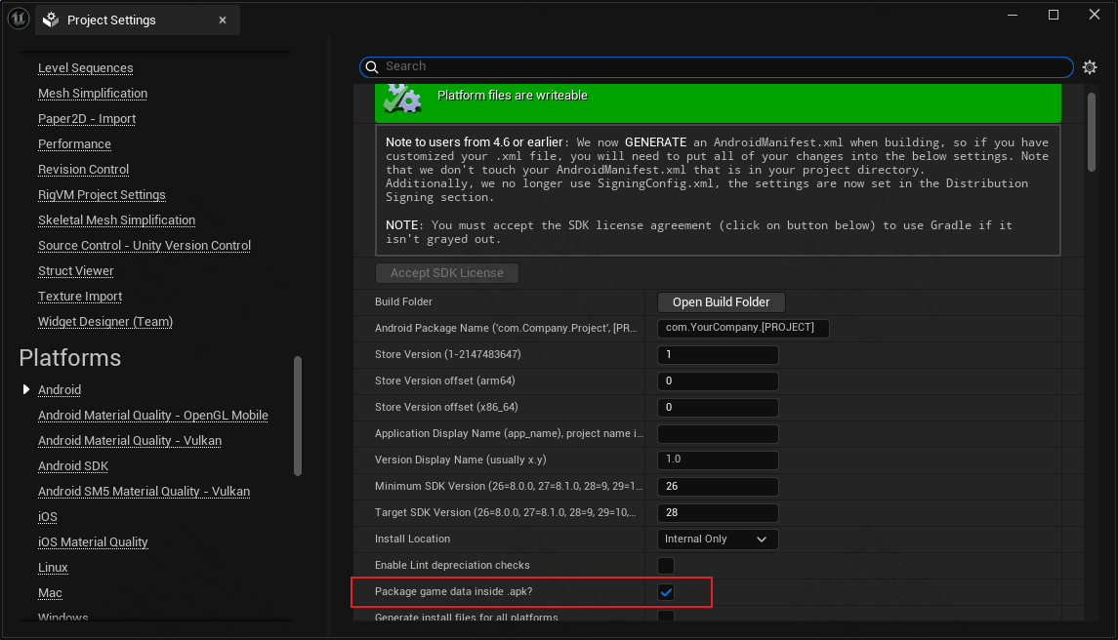Image resolution: width=1118 pixels, height=640 pixels.
Task: Click the cube icon on the Project Settings tab
Action: pos(50,19)
